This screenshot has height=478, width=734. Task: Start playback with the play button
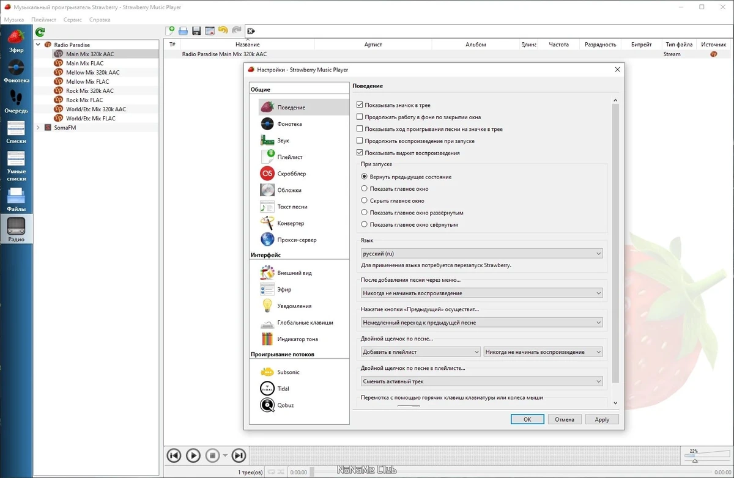(x=193, y=455)
